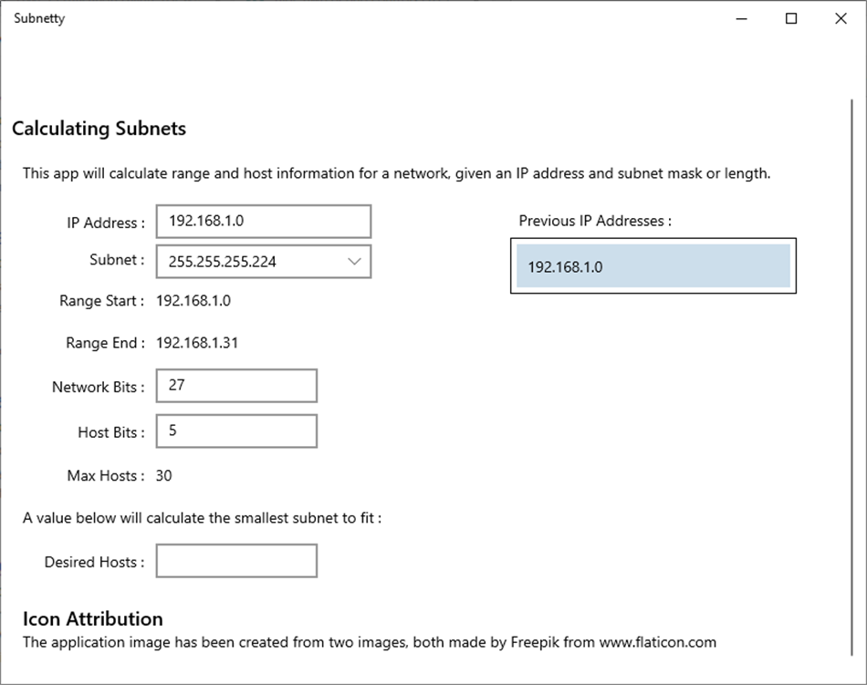Click the Subnetty title text

(x=39, y=18)
